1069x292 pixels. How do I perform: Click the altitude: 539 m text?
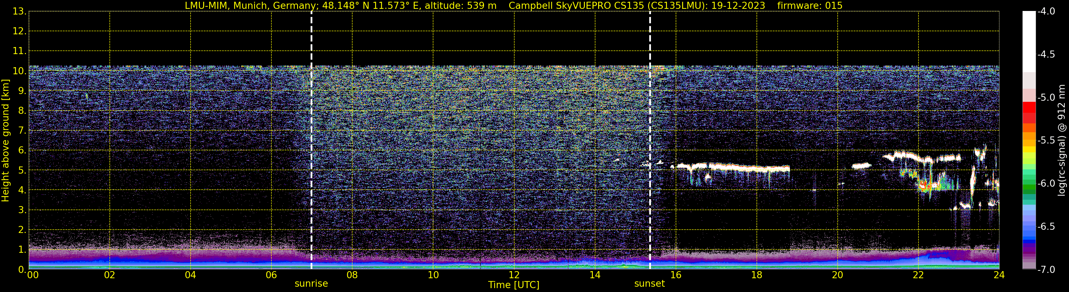(461, 5)
